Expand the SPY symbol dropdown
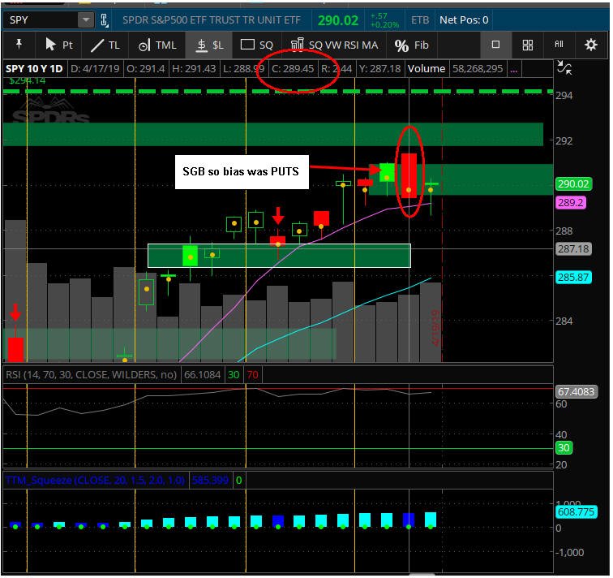The image size is (613, 578). [86, 19]
